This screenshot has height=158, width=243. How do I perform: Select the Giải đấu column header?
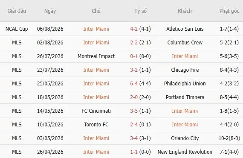[17, 11]
